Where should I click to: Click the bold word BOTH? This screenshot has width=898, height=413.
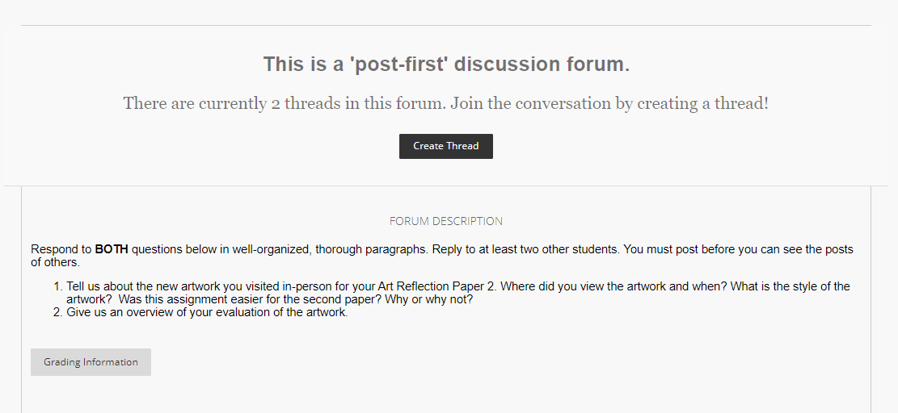[x=111, y=249]
